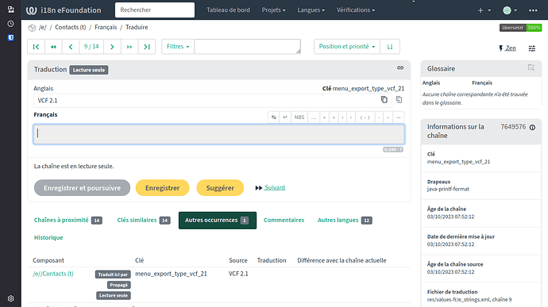Click the Lecture seule badge in header
The height and width of the screenshot is (307, 548).
coord(89,70)
